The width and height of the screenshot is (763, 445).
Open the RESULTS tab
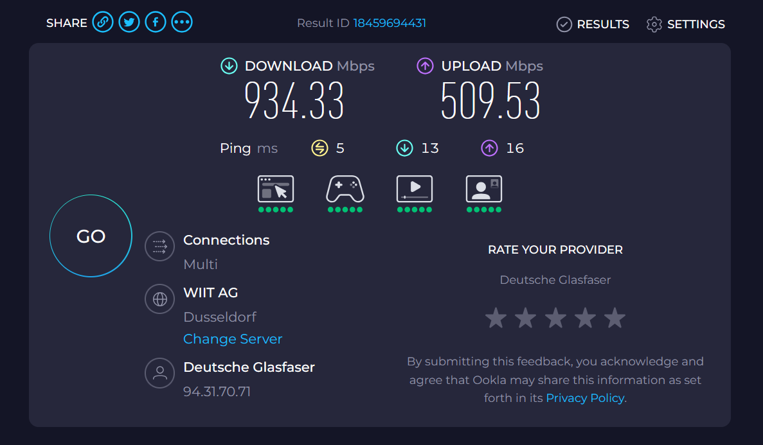coord(593,24)
